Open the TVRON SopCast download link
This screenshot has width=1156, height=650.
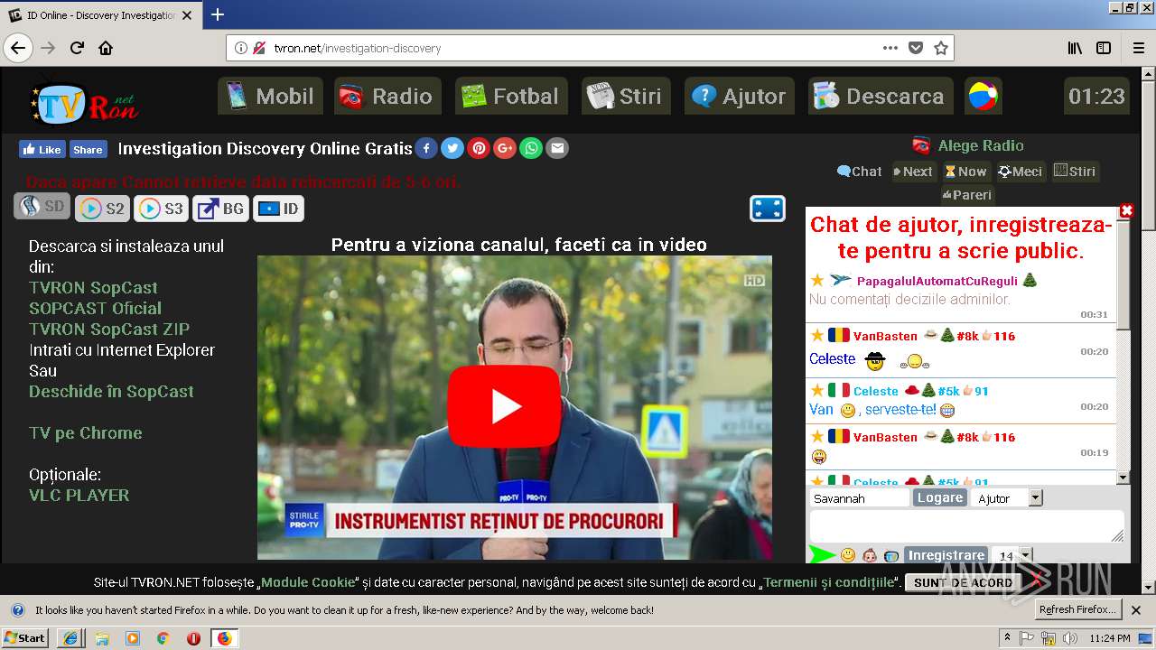[93, 287]
